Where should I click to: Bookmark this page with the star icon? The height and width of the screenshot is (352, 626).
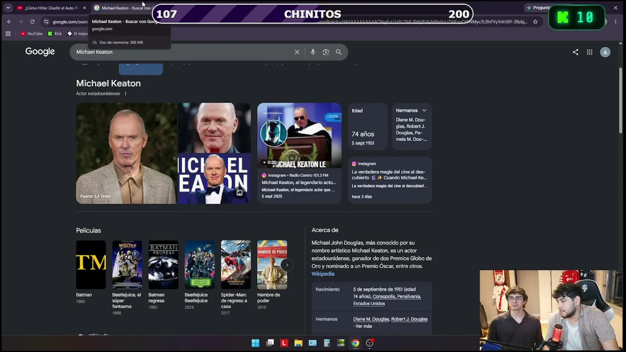click(535, 22)
